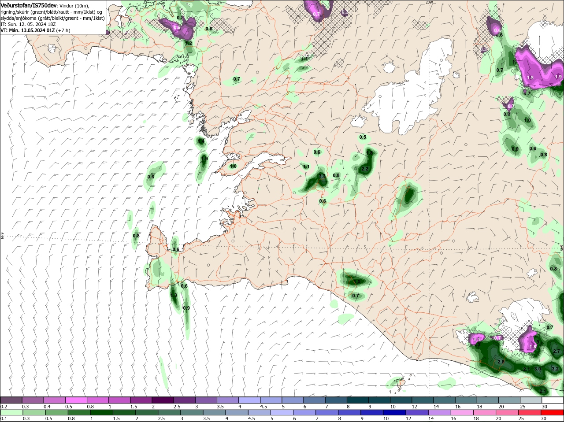Click the '25' label in the rain legend
Viewport: 564px width, 422px height.
coord(521,418)
